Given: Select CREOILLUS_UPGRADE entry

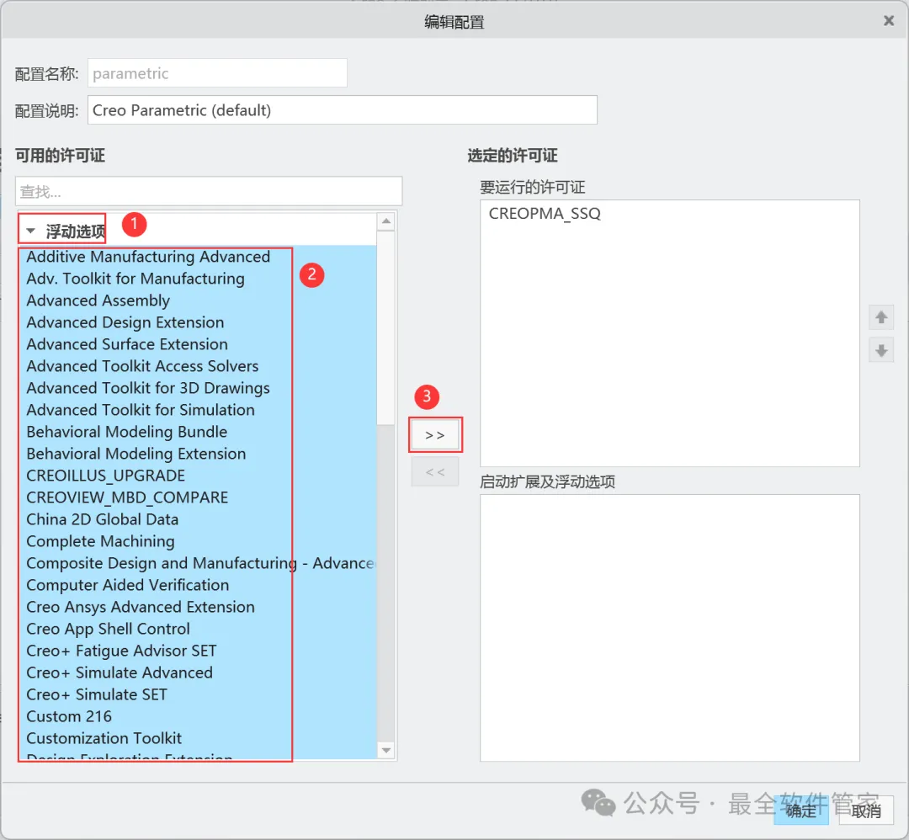Looking at the screenshot, I should [198, 476].
